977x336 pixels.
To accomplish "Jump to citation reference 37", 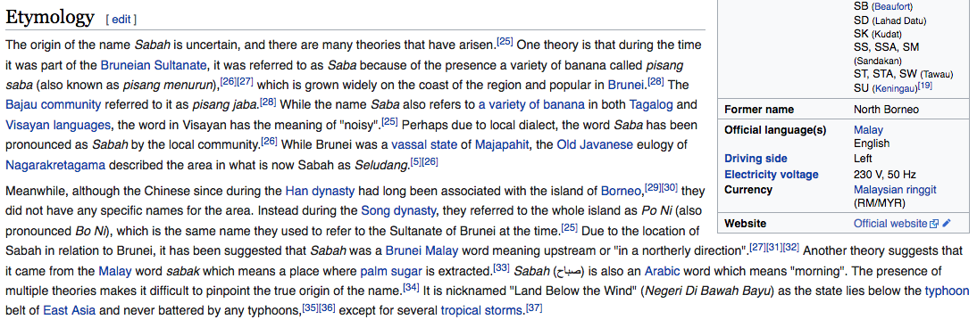I will coord(534,307).
